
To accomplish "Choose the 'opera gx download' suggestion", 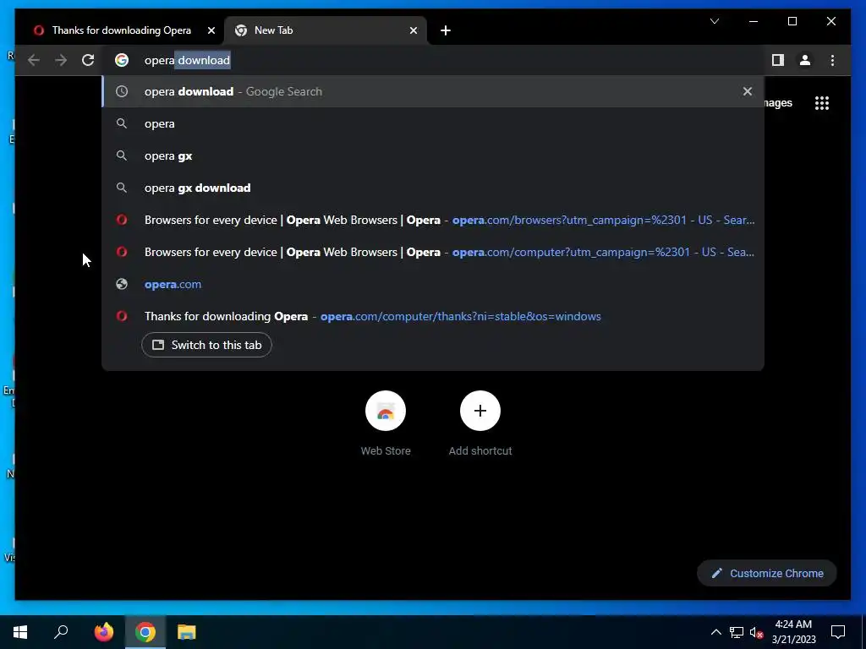I will [x=433, y=188].
